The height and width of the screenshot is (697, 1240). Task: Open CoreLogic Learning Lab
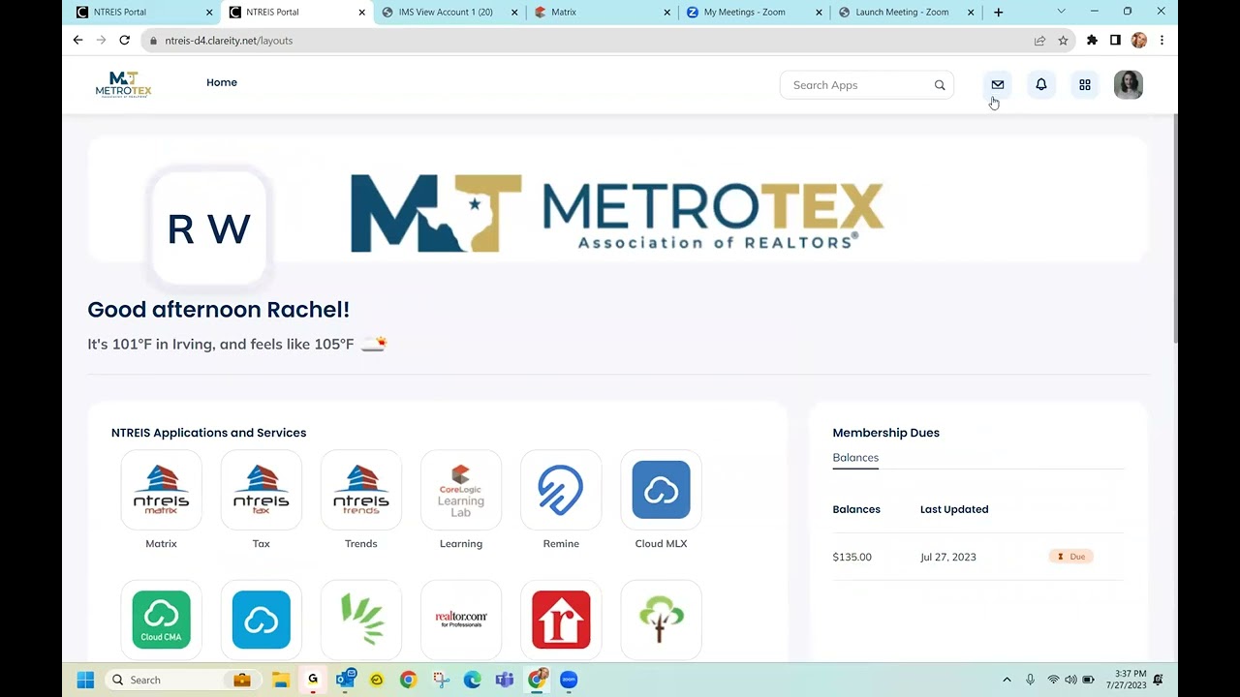[x=461, y=490]
